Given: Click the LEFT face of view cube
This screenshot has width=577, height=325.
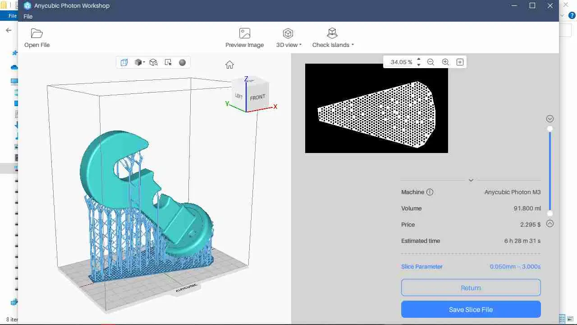Looking at the screenshot, I should click(239, 96).
